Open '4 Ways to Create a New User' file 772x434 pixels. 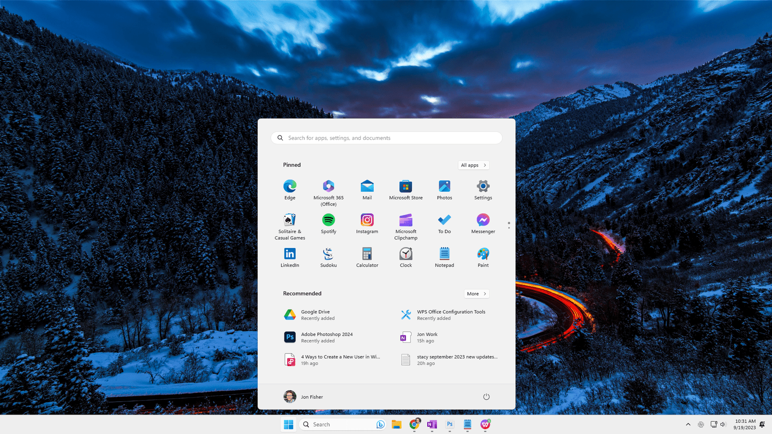pos(332,360)
